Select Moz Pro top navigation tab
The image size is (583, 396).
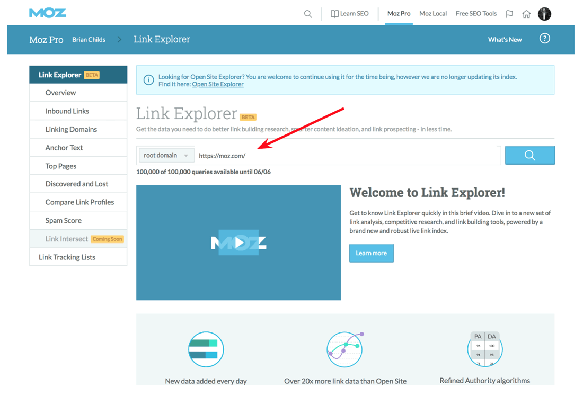tap(399, 14)
